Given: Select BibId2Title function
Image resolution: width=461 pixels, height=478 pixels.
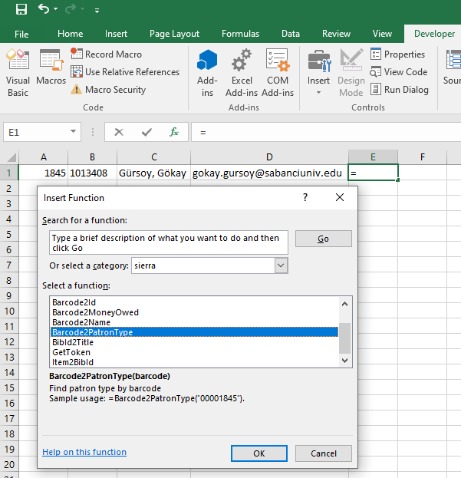Looking at the screenshot, I should coord(195,342).
